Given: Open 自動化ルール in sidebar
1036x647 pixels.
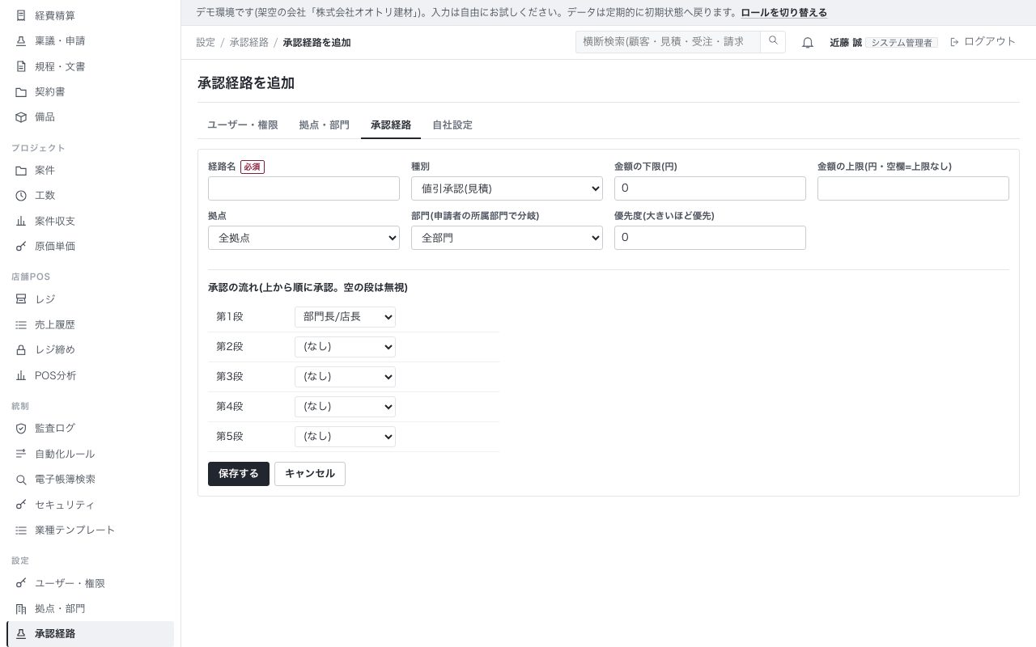Looking at the screenshot, I should tap(90, 454).
